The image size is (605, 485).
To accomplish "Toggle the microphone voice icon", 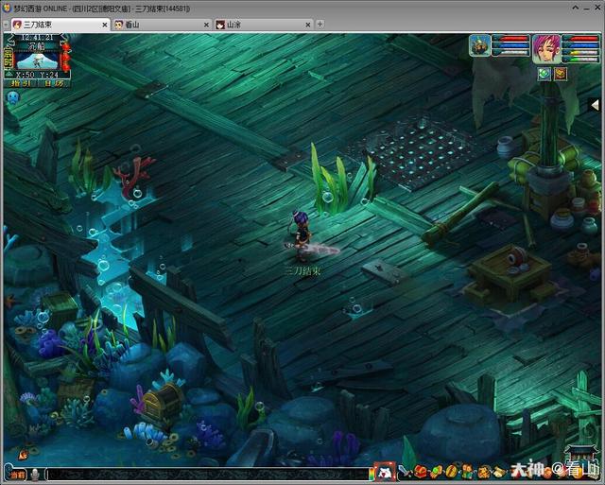I will click(35, 475).
